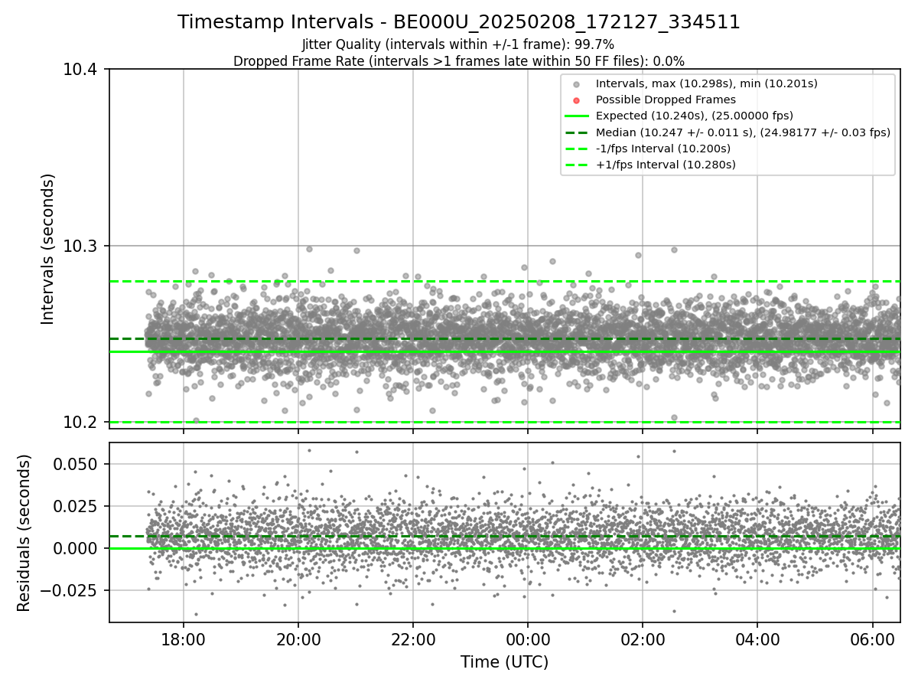Click the '10.2' y-axis tick label
Viewport: 918px width, 689px height.
tap(82, 423)
